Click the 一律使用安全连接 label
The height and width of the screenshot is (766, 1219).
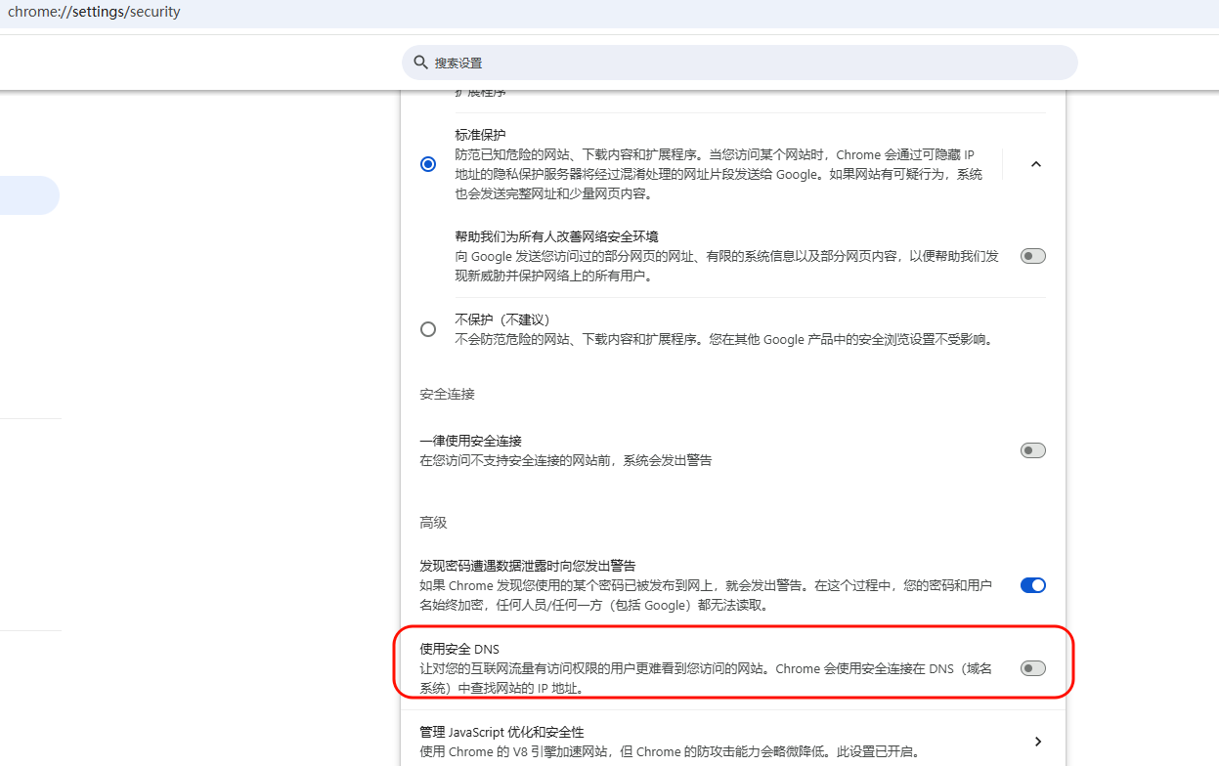470,442
